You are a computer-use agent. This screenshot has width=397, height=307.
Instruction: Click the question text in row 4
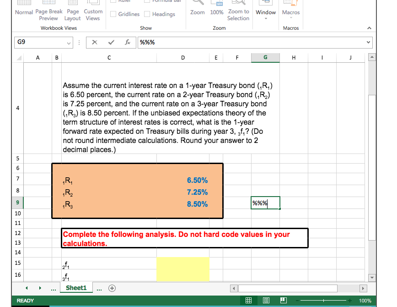point(167,117)
